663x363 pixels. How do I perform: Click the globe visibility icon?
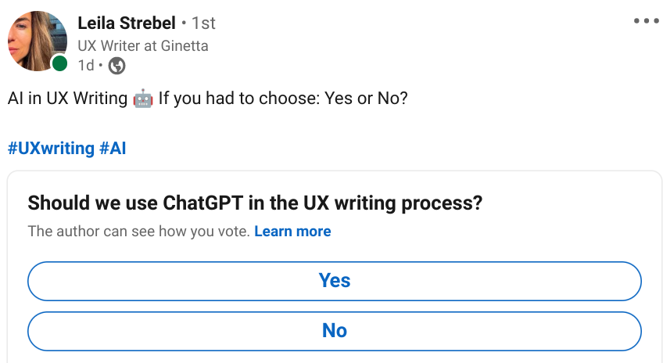116,66
